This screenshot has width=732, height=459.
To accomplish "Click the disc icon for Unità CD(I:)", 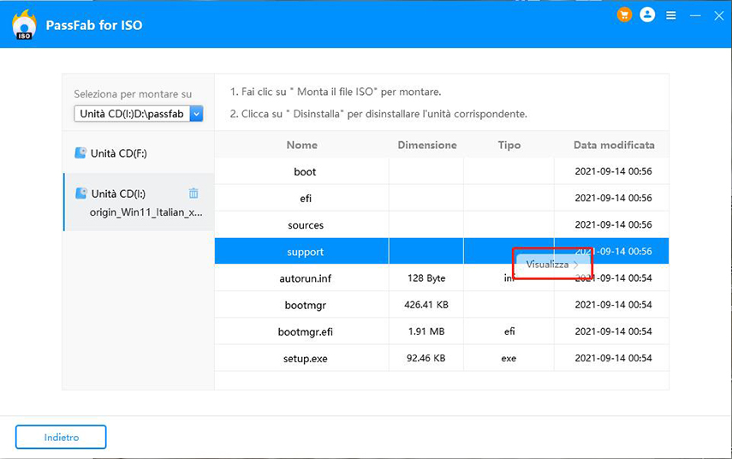I will (80, 194).
